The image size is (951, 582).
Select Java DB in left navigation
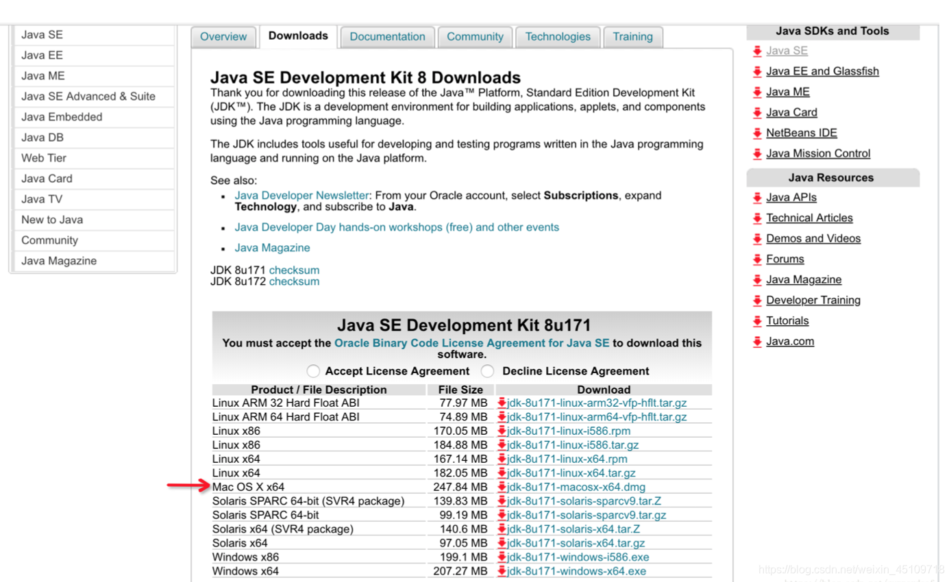coord(95,138)
